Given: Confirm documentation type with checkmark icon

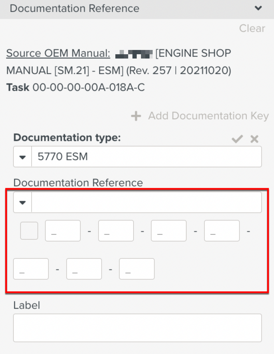Looking at the screenshot, I should coord(237,139).
